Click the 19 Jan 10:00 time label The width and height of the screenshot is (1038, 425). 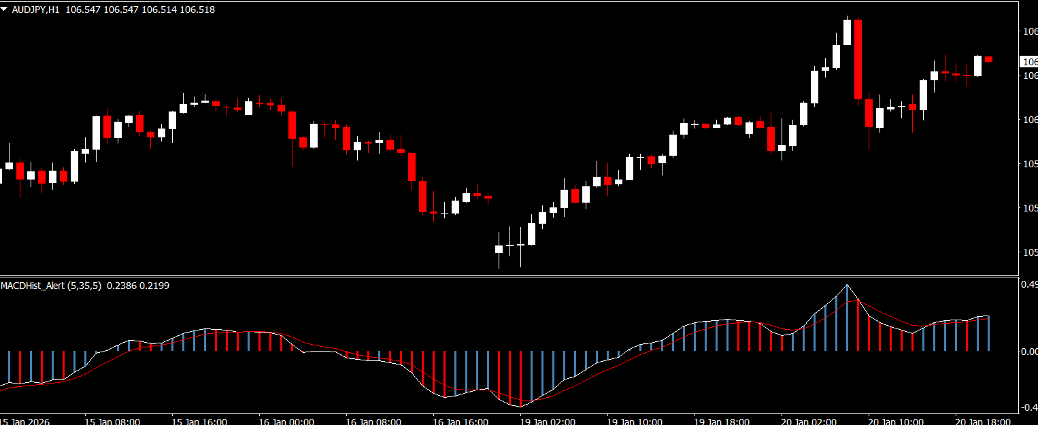635,421
